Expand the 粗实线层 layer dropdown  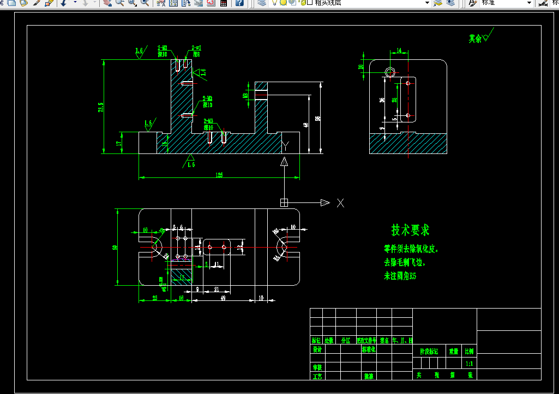427,3
